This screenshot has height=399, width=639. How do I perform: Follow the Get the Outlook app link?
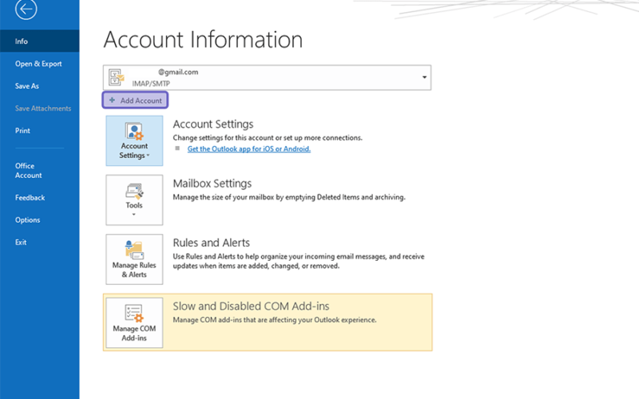pos(248,149)
